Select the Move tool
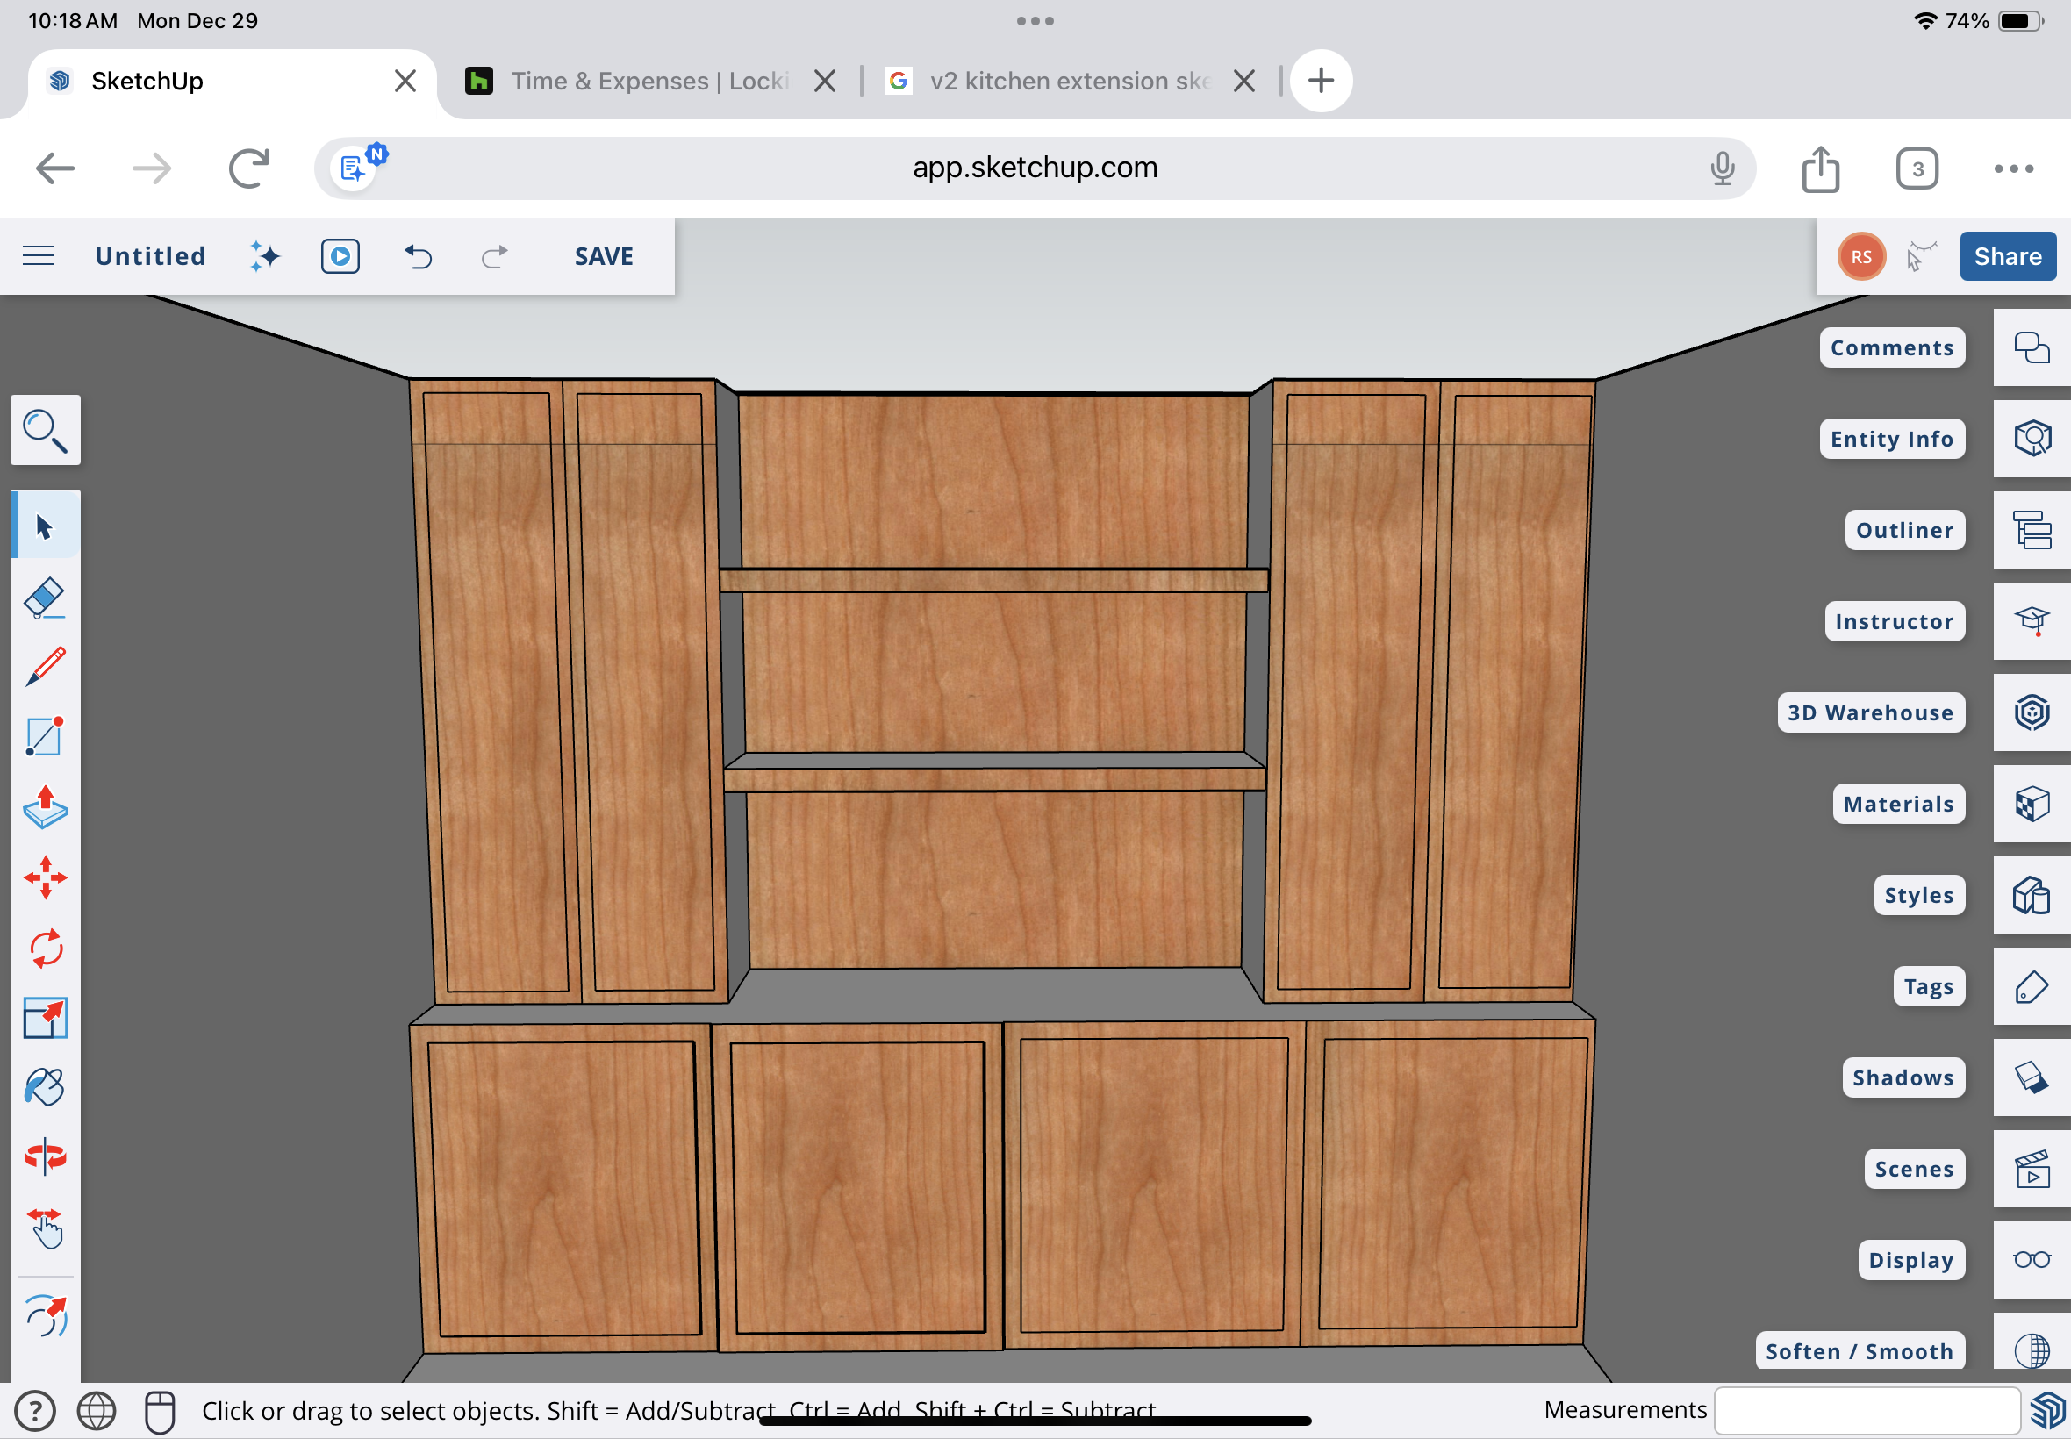Image resolution: width=2071 pixels, height=1439 pixels. click(44, 877)
